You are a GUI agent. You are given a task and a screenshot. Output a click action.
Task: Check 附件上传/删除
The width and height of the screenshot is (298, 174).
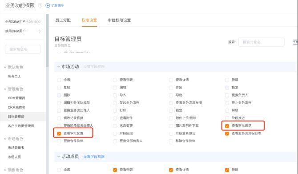(x=171, y=118)
